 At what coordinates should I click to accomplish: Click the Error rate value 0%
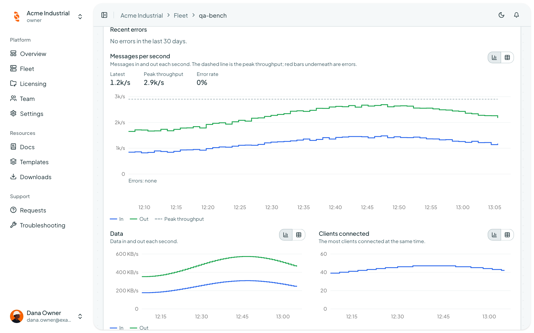point(202,83)
